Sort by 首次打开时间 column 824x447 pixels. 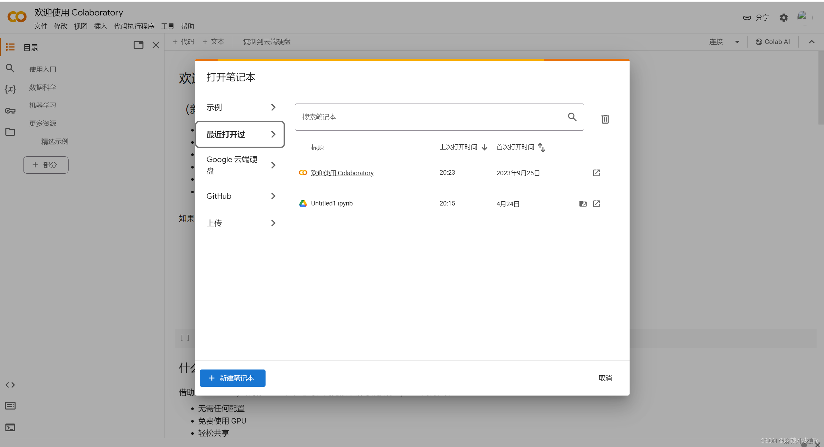coord(521,147)
